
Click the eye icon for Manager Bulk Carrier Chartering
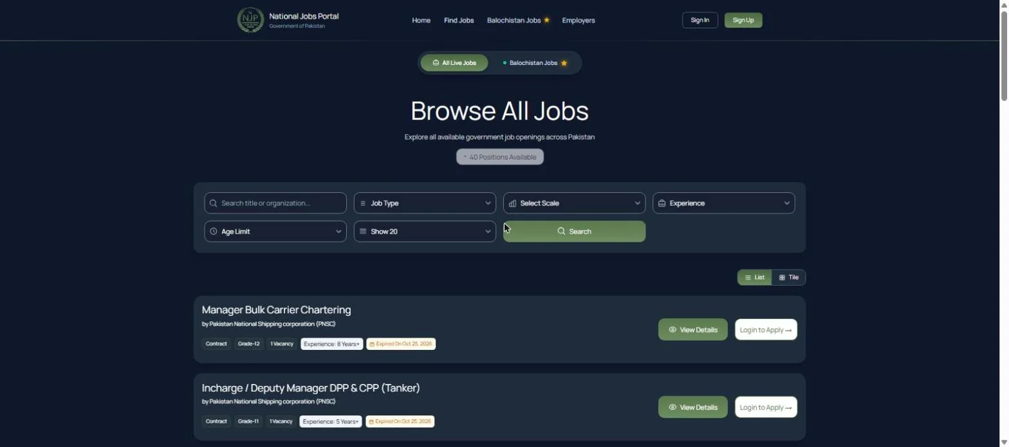click(672, 330)
